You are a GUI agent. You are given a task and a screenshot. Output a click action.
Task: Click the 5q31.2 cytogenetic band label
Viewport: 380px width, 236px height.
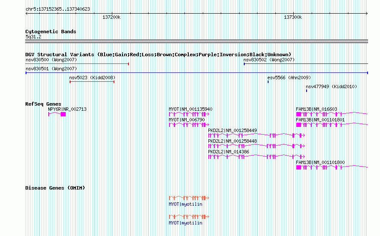click(x=33, y=37)
